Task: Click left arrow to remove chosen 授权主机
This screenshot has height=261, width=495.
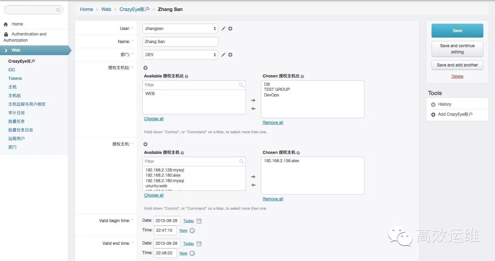Action: point(253,185)
